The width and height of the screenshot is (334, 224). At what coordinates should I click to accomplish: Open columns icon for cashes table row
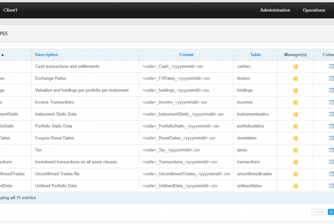coord(331,67)
